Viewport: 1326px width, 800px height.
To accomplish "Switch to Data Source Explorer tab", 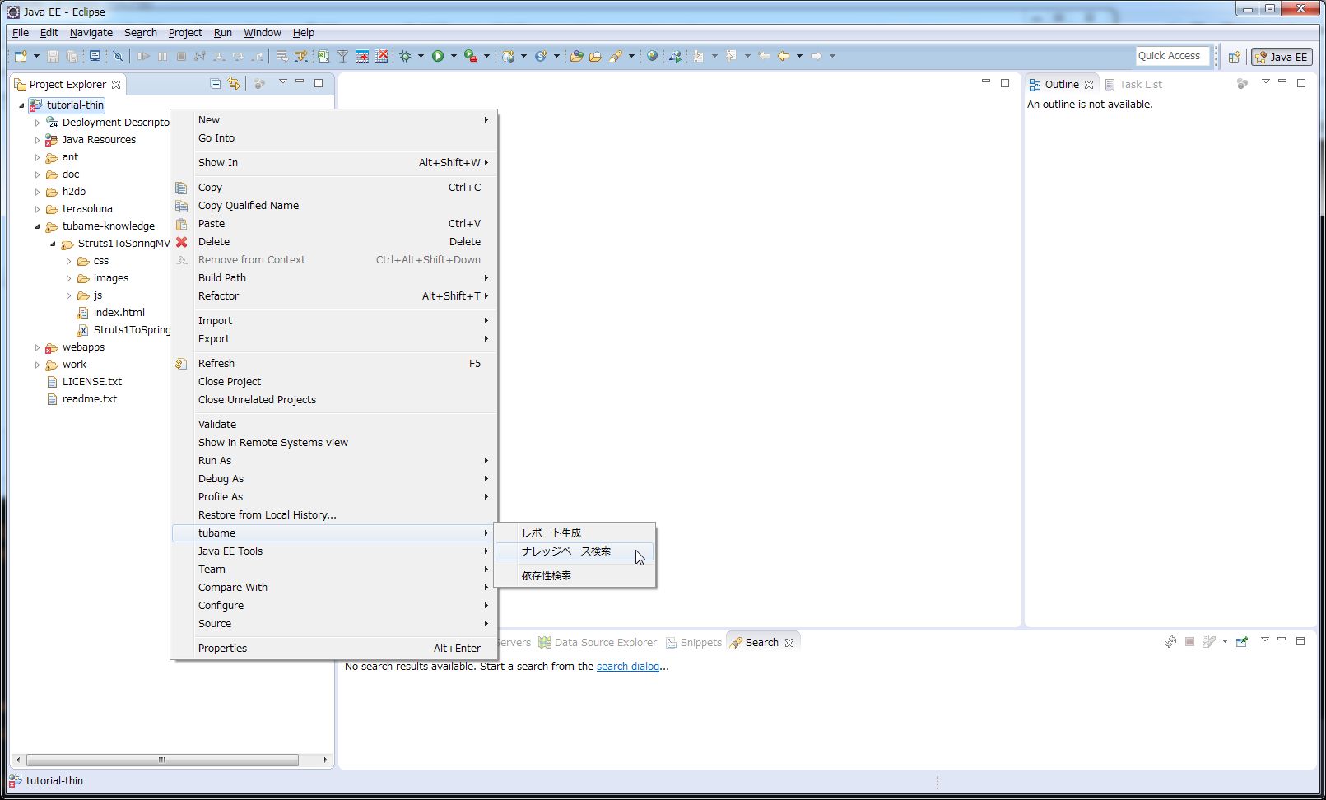I will [598, 643].
